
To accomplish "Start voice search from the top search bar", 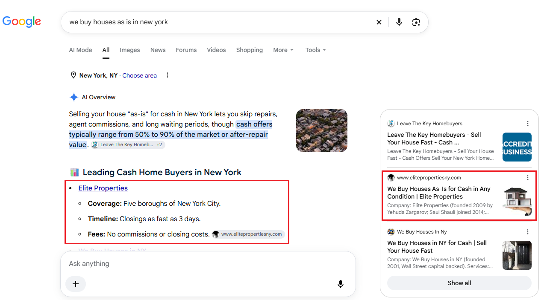I will tap(399, 22).
